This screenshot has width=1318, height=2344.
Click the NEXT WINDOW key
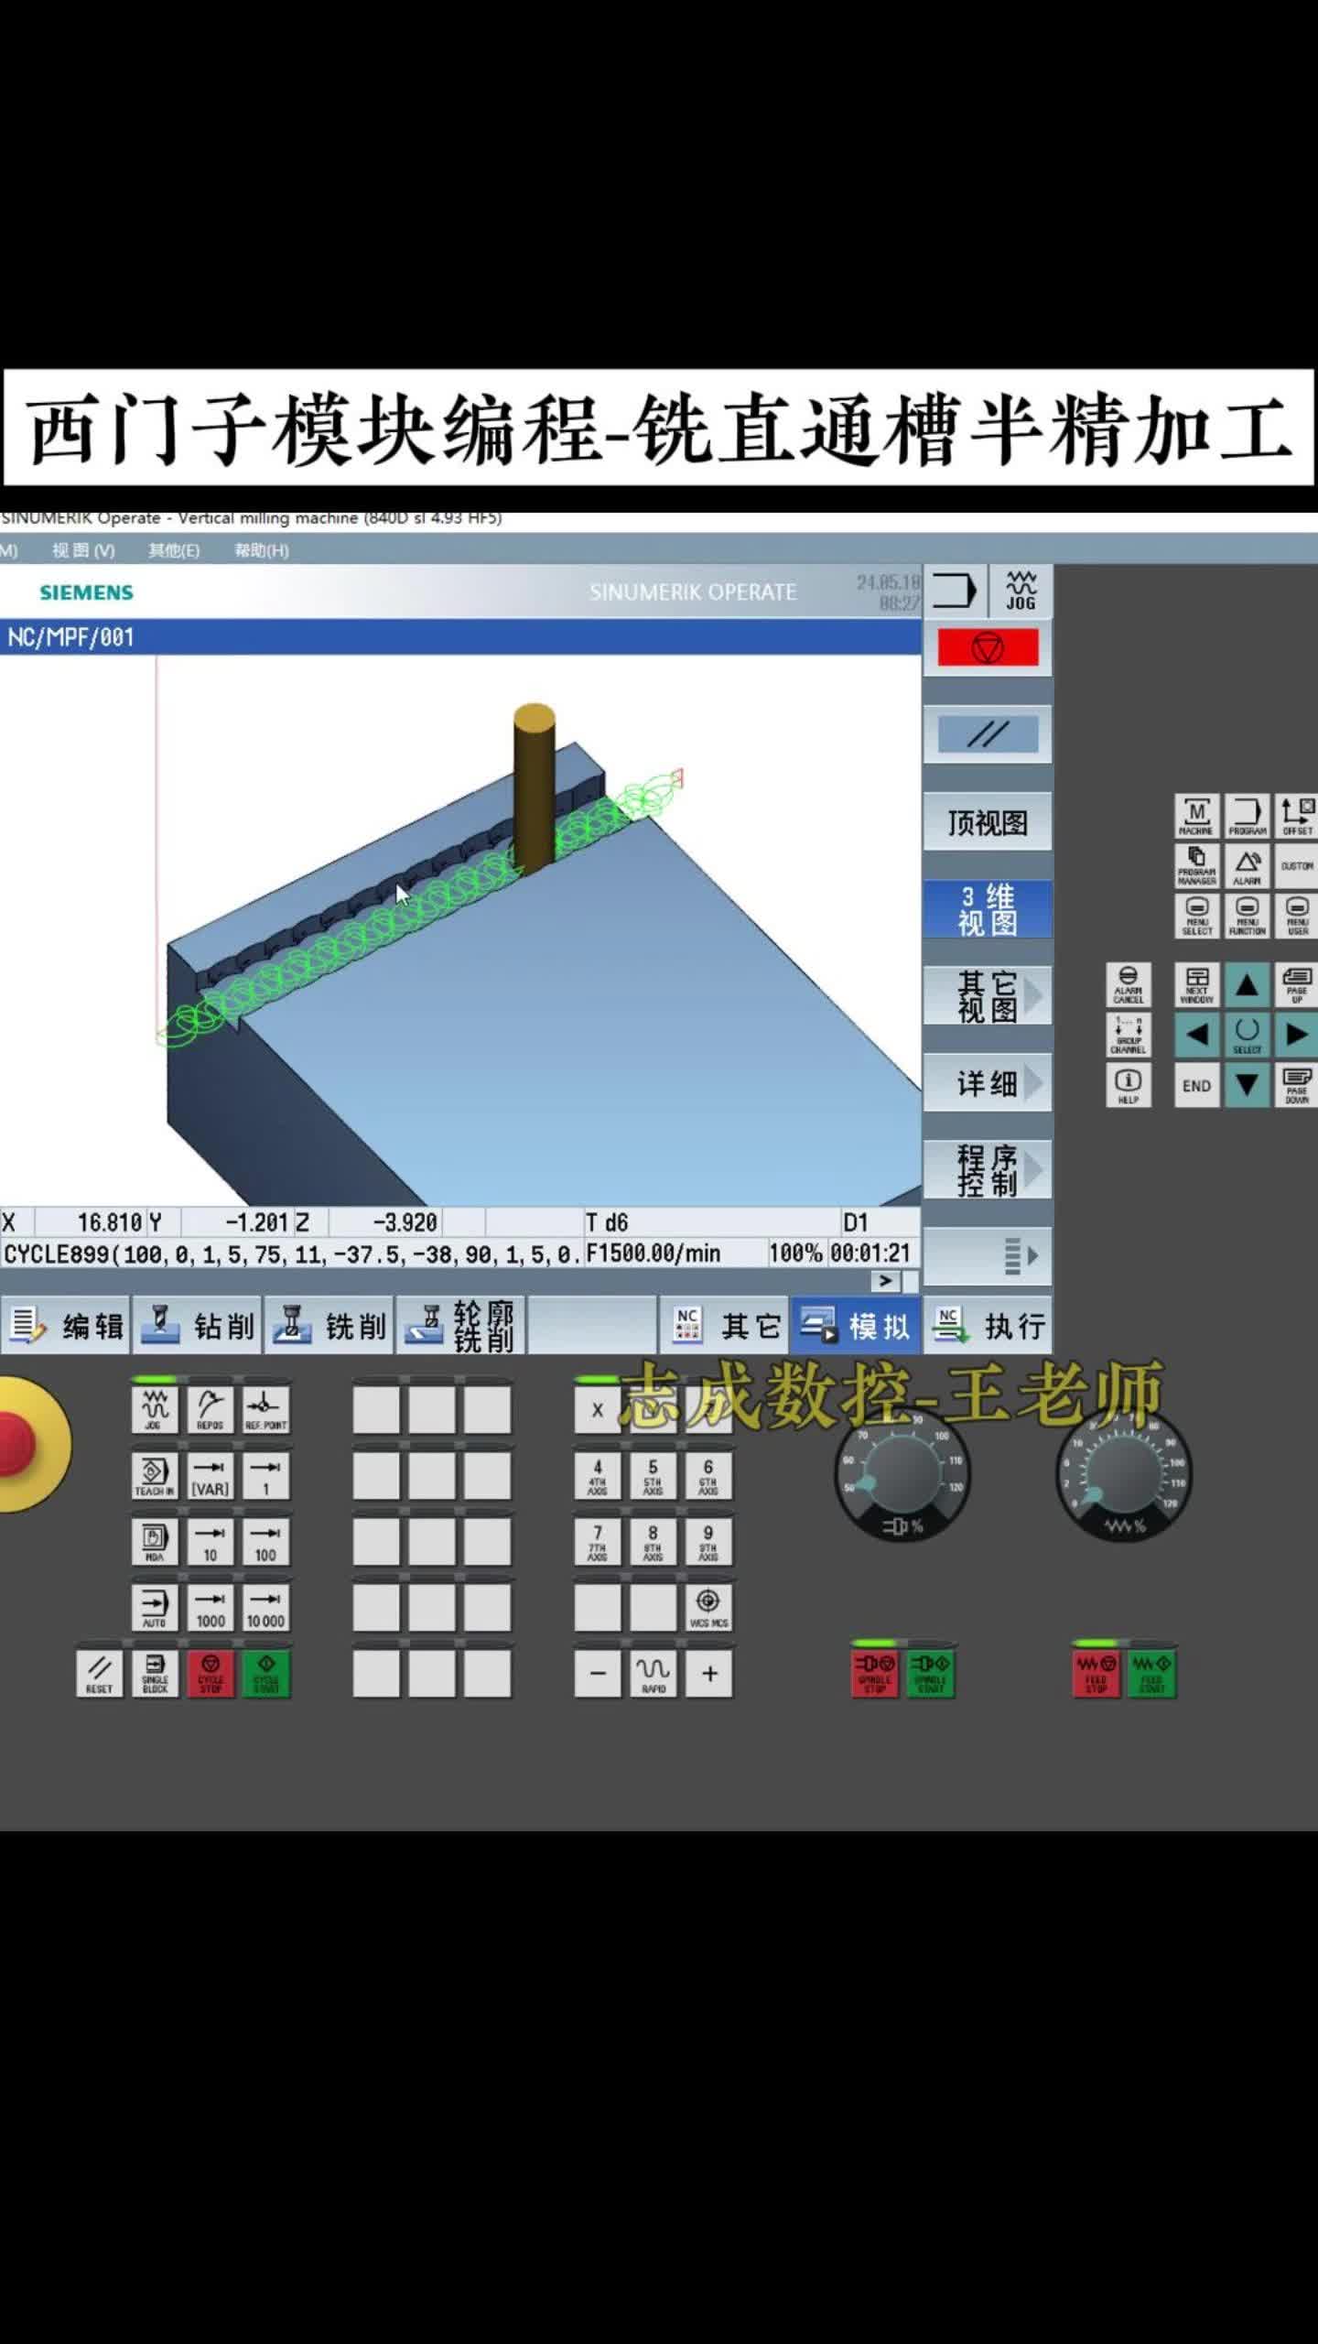1196,984
